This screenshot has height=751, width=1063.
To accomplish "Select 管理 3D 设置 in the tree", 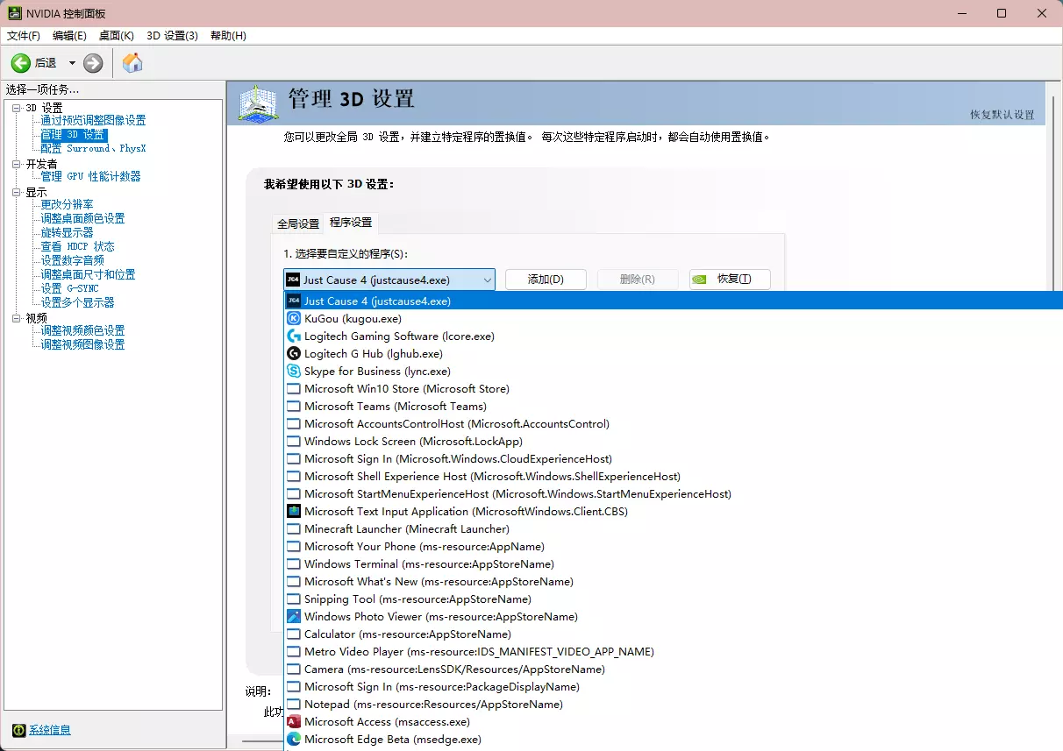I will [74, 135].
